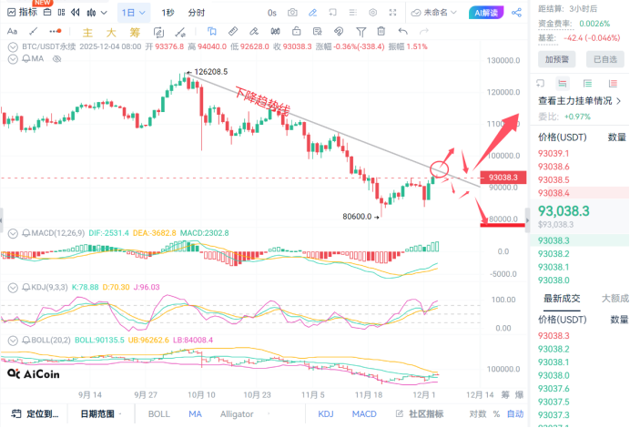Open the 日期范围 date range dropdown
This screenshot has width=630, height=428.
102,413
